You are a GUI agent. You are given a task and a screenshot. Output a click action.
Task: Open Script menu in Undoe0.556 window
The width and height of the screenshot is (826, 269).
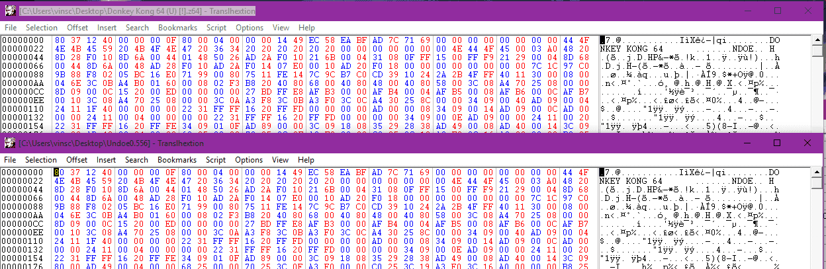[x=216, y=160]
